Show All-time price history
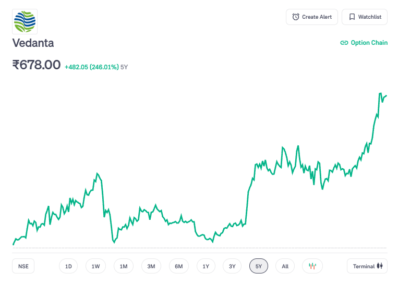The height and width of the screenshot is (286, 398). [x=285, y=266]
